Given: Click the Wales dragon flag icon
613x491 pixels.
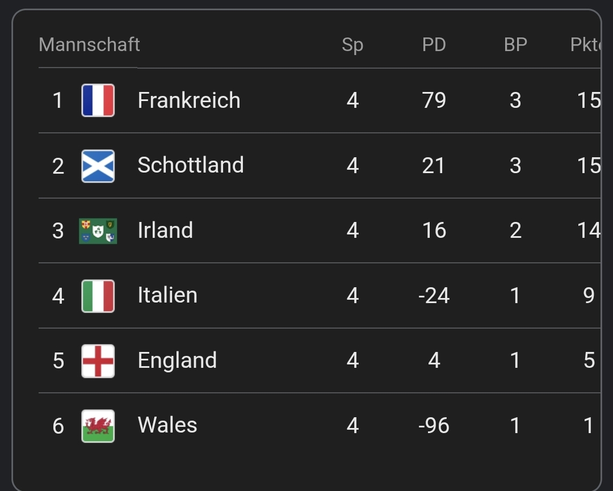Looking at the screenshot, I should point(98,426).
